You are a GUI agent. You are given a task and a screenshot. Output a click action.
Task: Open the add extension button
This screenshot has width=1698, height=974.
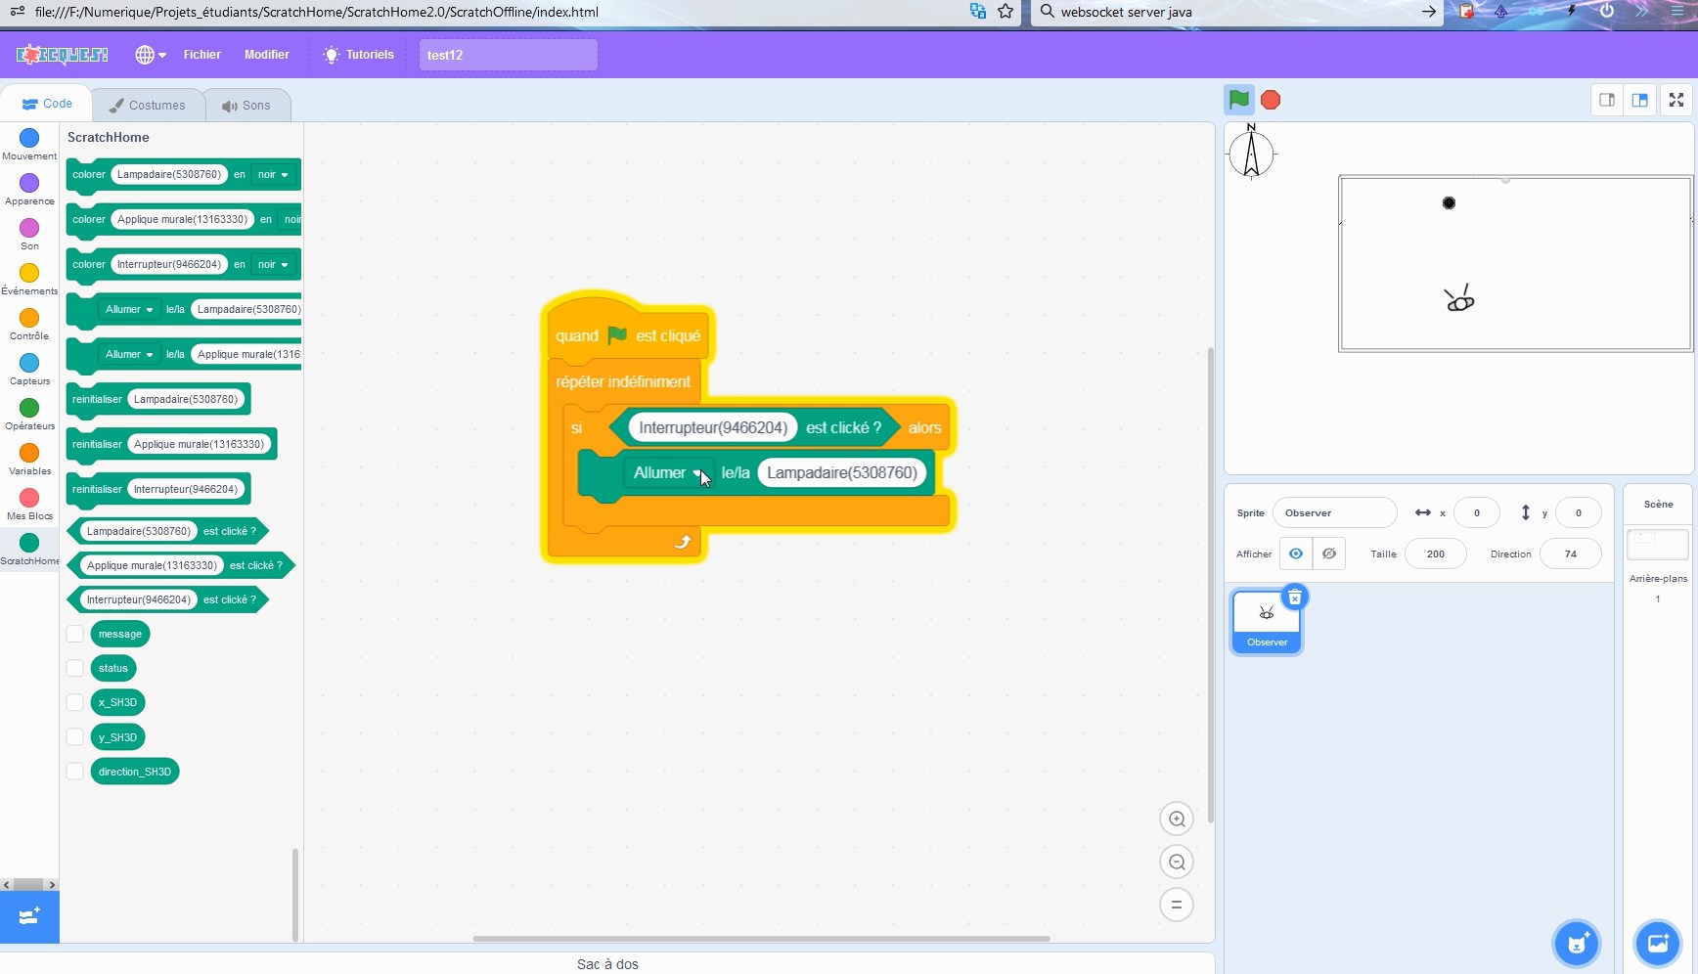tap(29, 917)
